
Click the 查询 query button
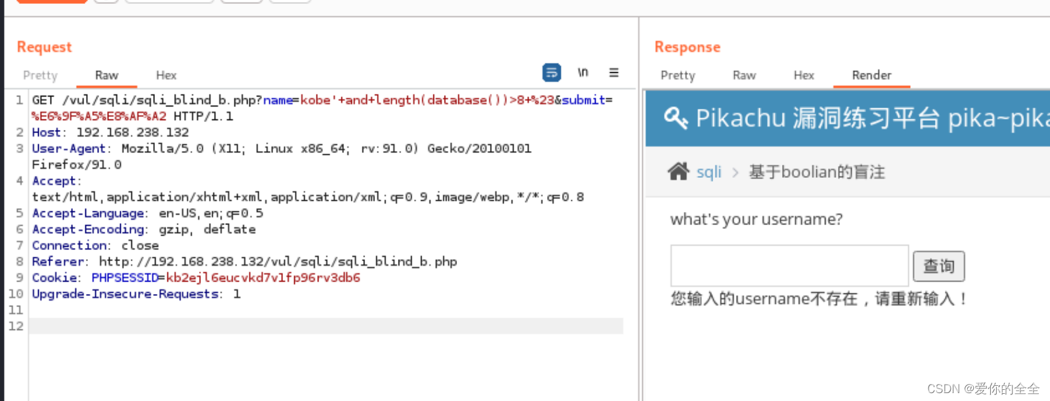coord(938,266)
